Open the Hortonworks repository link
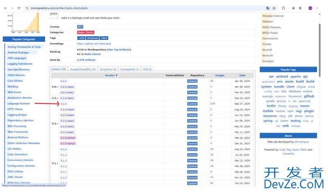This screenshot has width=328, height=193. [270, 39]
